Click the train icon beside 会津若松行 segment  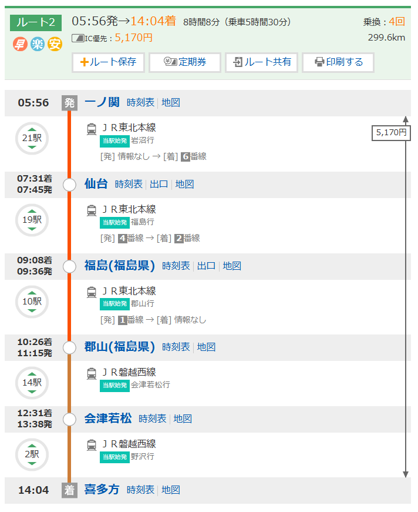coord(92,373)
